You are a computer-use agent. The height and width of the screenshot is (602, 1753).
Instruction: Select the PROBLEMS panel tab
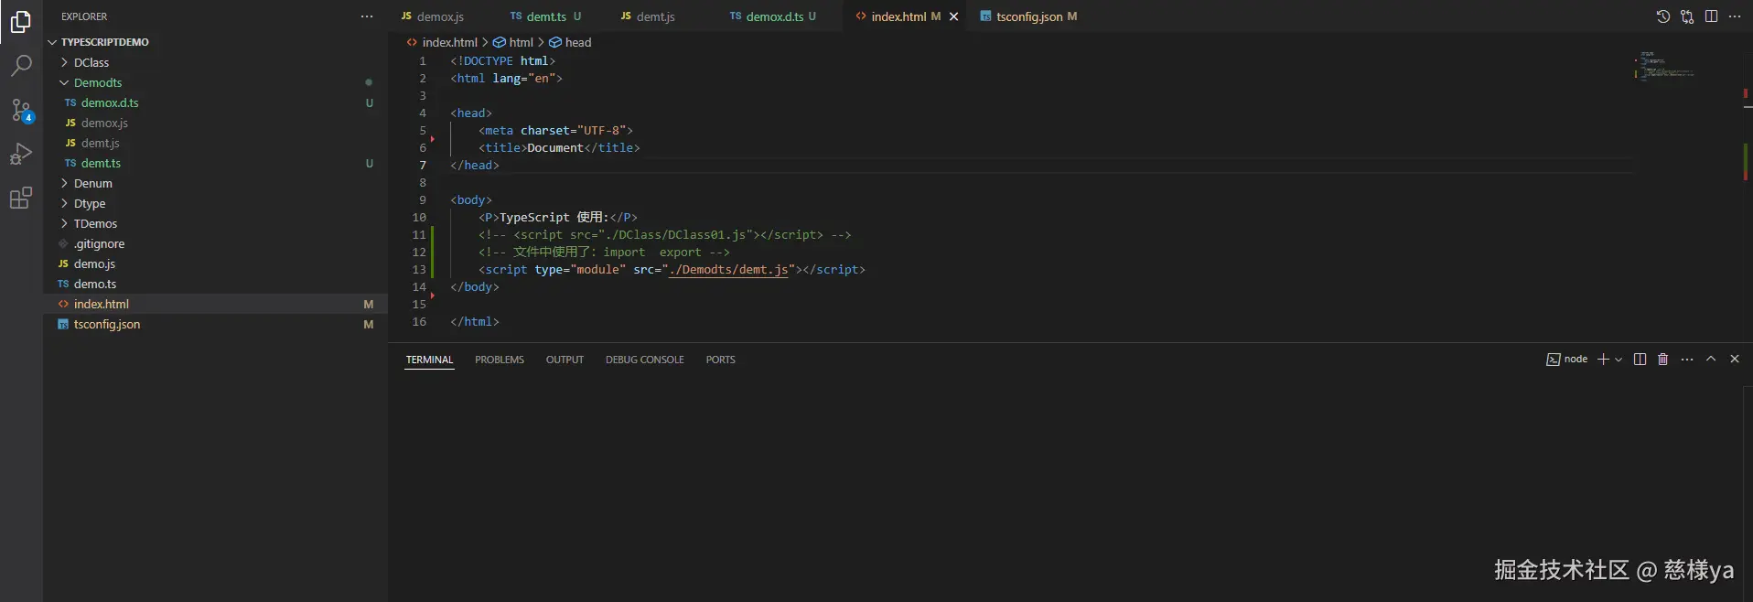(500, 360)
